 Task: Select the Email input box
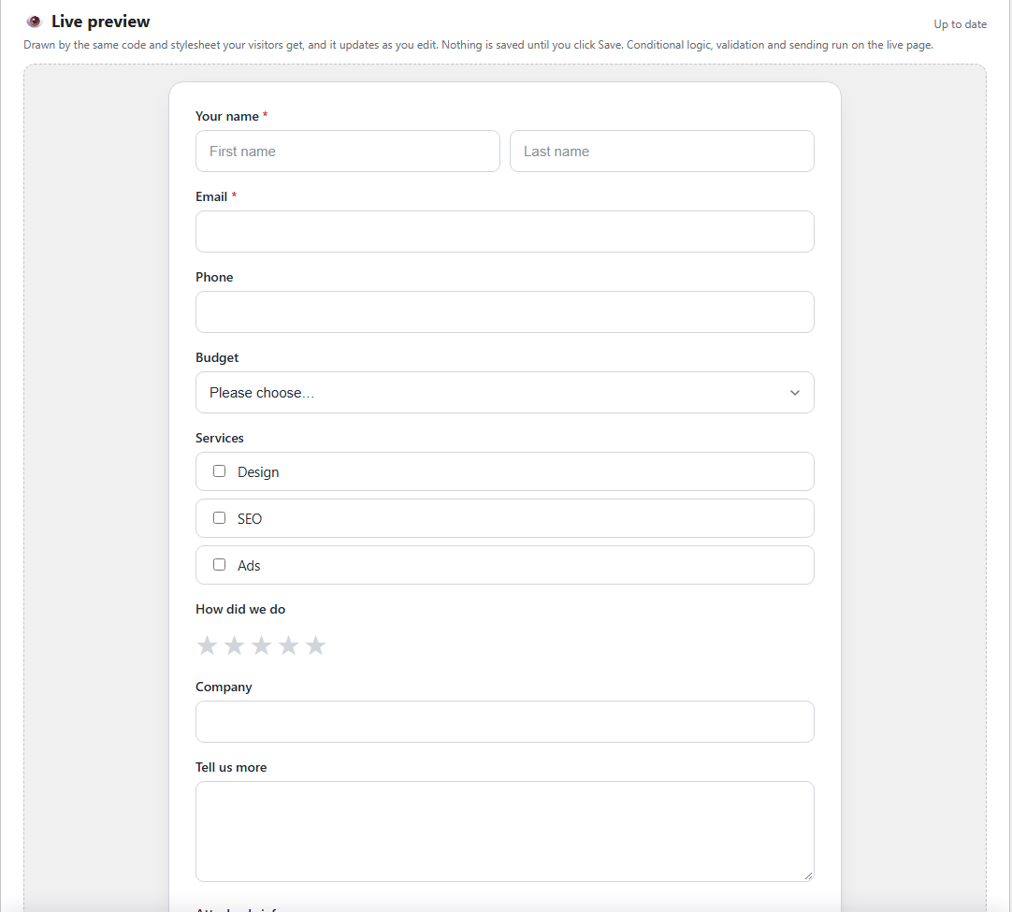pos(505,232)
